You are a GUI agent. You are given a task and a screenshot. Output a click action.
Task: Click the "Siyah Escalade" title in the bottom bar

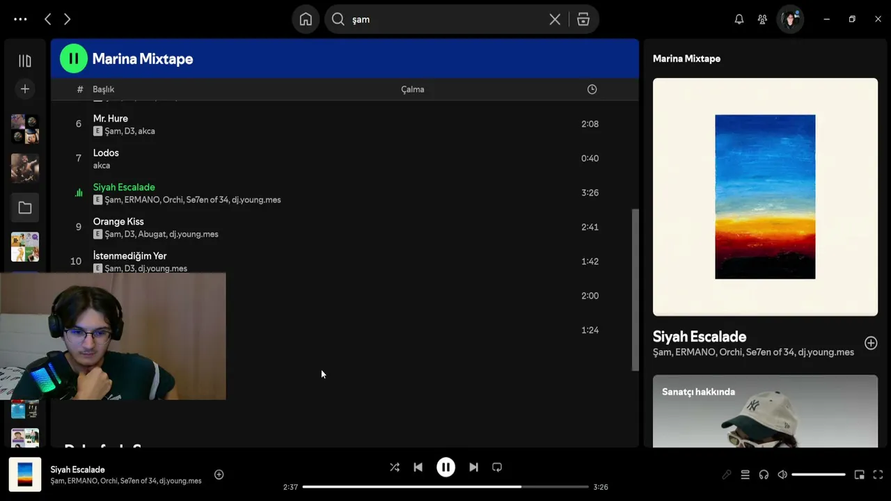pos(78,470)
